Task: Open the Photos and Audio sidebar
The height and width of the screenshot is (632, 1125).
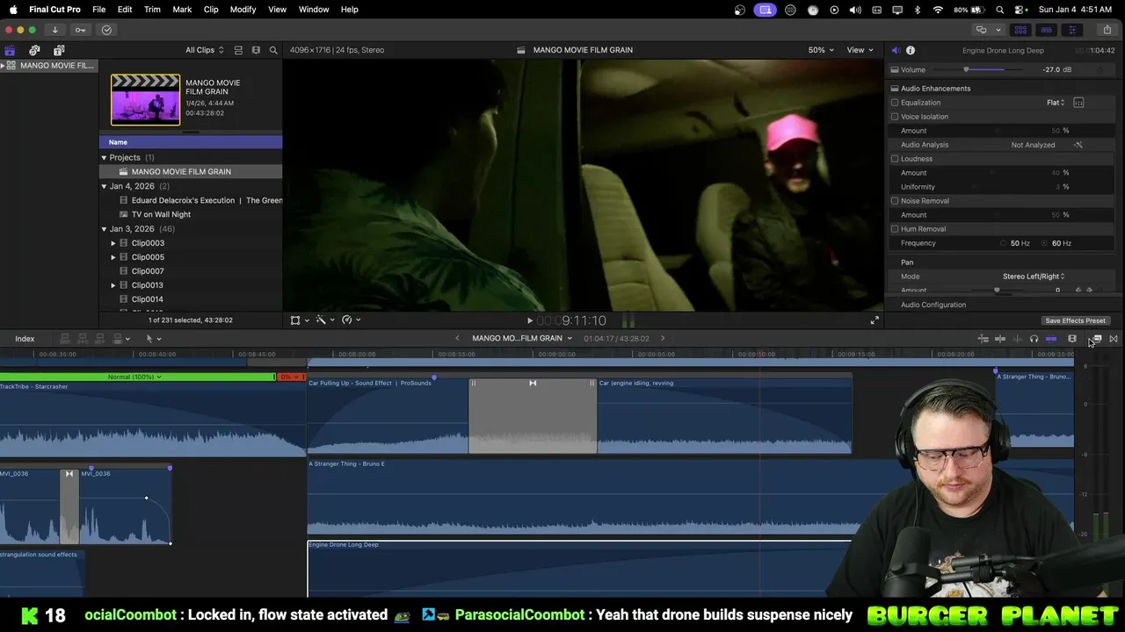Action: [34, 50]
